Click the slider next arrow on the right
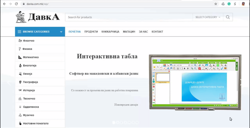 point(241,82)
